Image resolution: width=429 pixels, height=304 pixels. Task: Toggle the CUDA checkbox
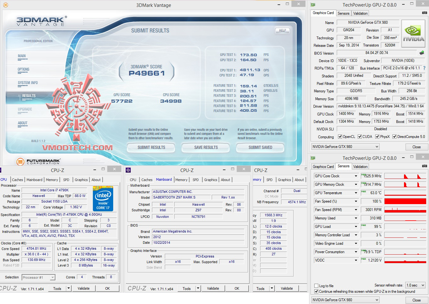[360, 137]
